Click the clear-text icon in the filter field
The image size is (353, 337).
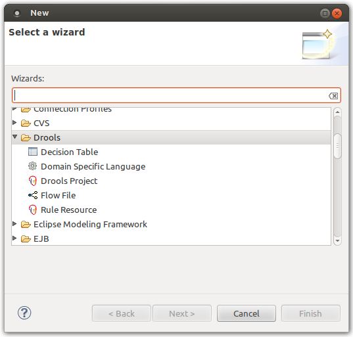click(333, 96)
